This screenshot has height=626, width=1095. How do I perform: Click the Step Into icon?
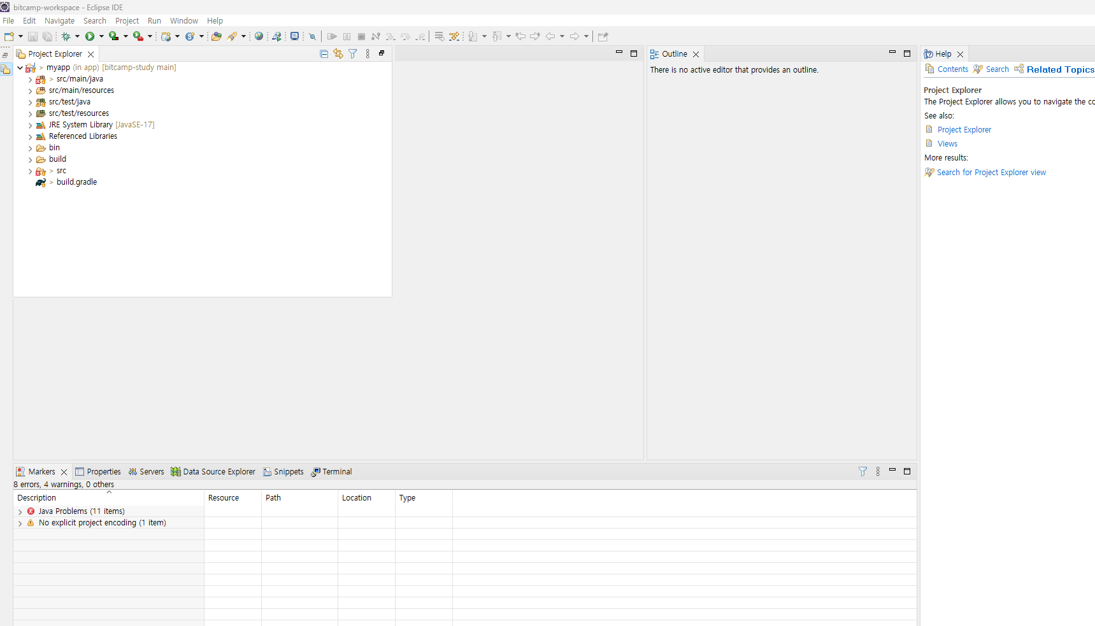pyautogui.click(x=390, y=36)
